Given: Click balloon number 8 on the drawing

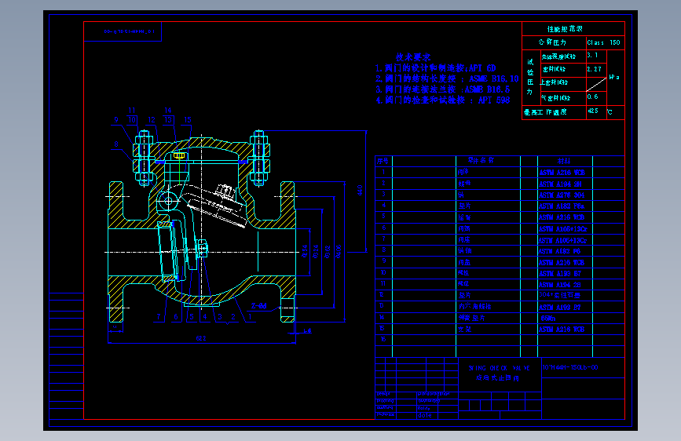Looking at the screenshot, I should 116,144.
